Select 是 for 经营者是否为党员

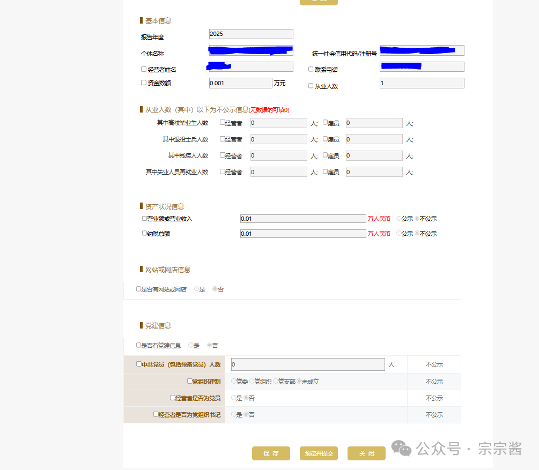[x=233, y=398]
